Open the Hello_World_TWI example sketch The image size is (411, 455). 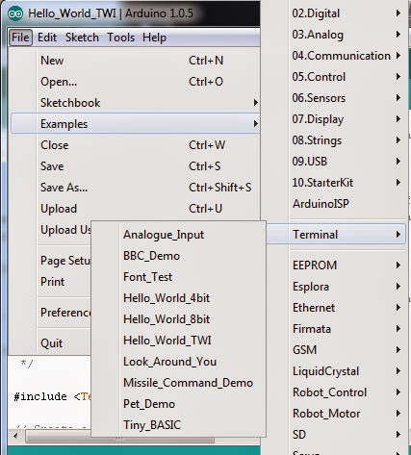(x=179, y=341)
